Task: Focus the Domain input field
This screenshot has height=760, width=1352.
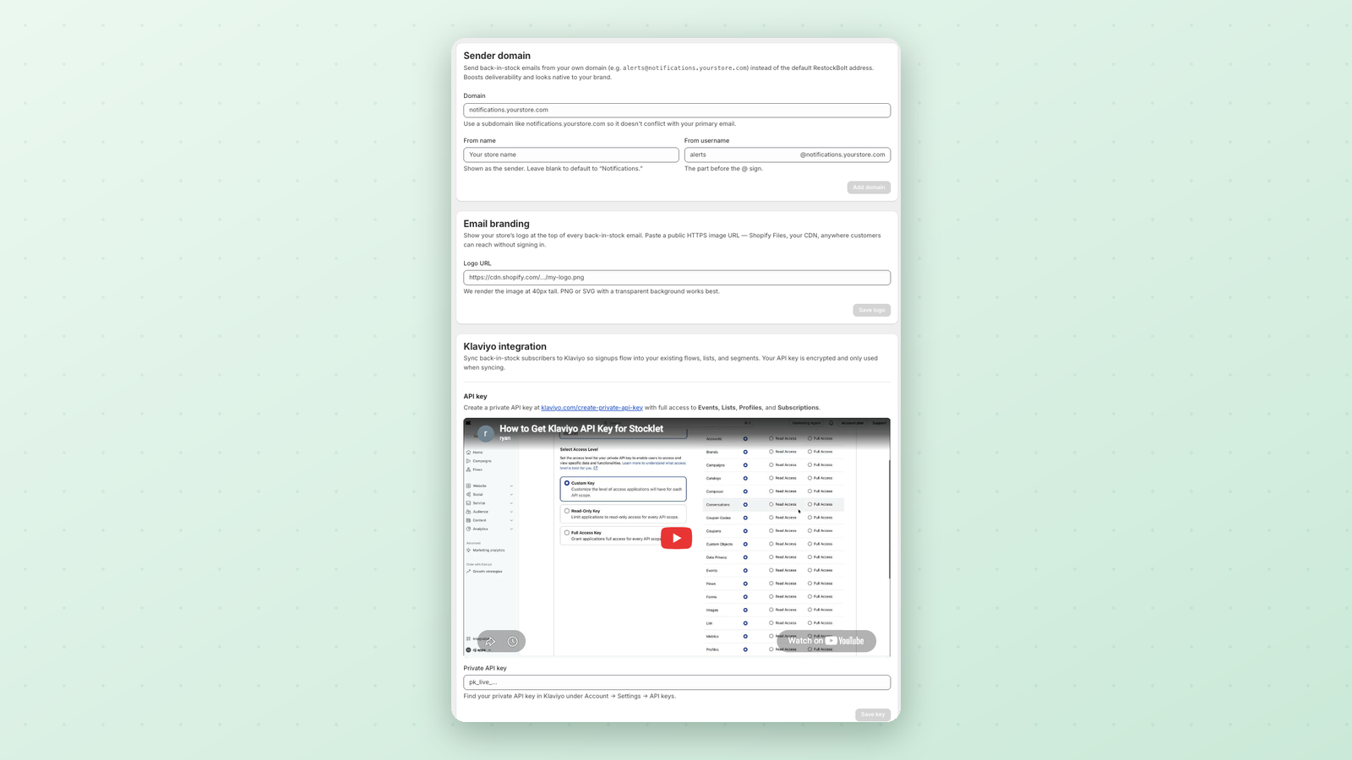Action: click(677, 110)
